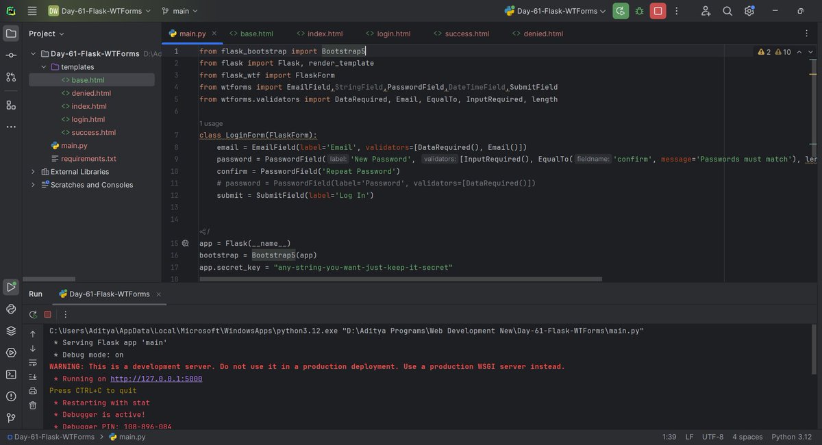The height and width of the screenshot is (445, 822).
Task: Toggle scroll to end in Run console
Action: (x=33, y=377)
